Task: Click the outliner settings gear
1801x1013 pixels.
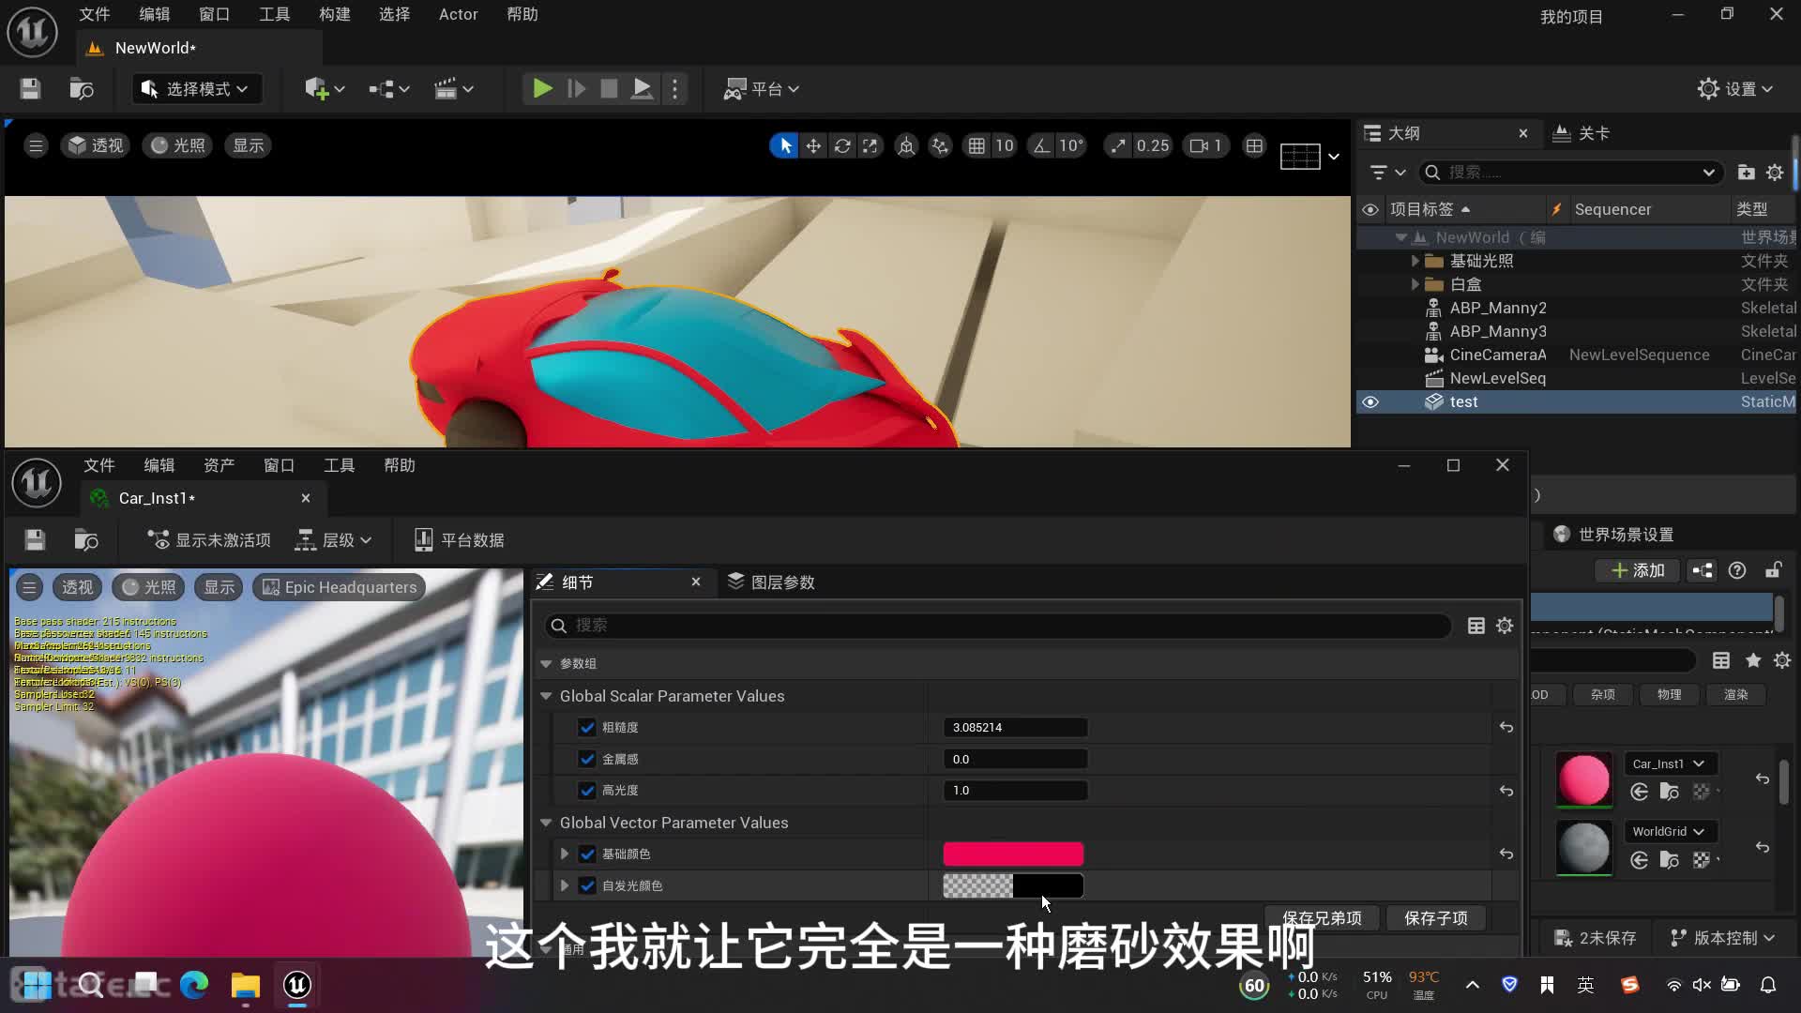Action: point(1775,173)
